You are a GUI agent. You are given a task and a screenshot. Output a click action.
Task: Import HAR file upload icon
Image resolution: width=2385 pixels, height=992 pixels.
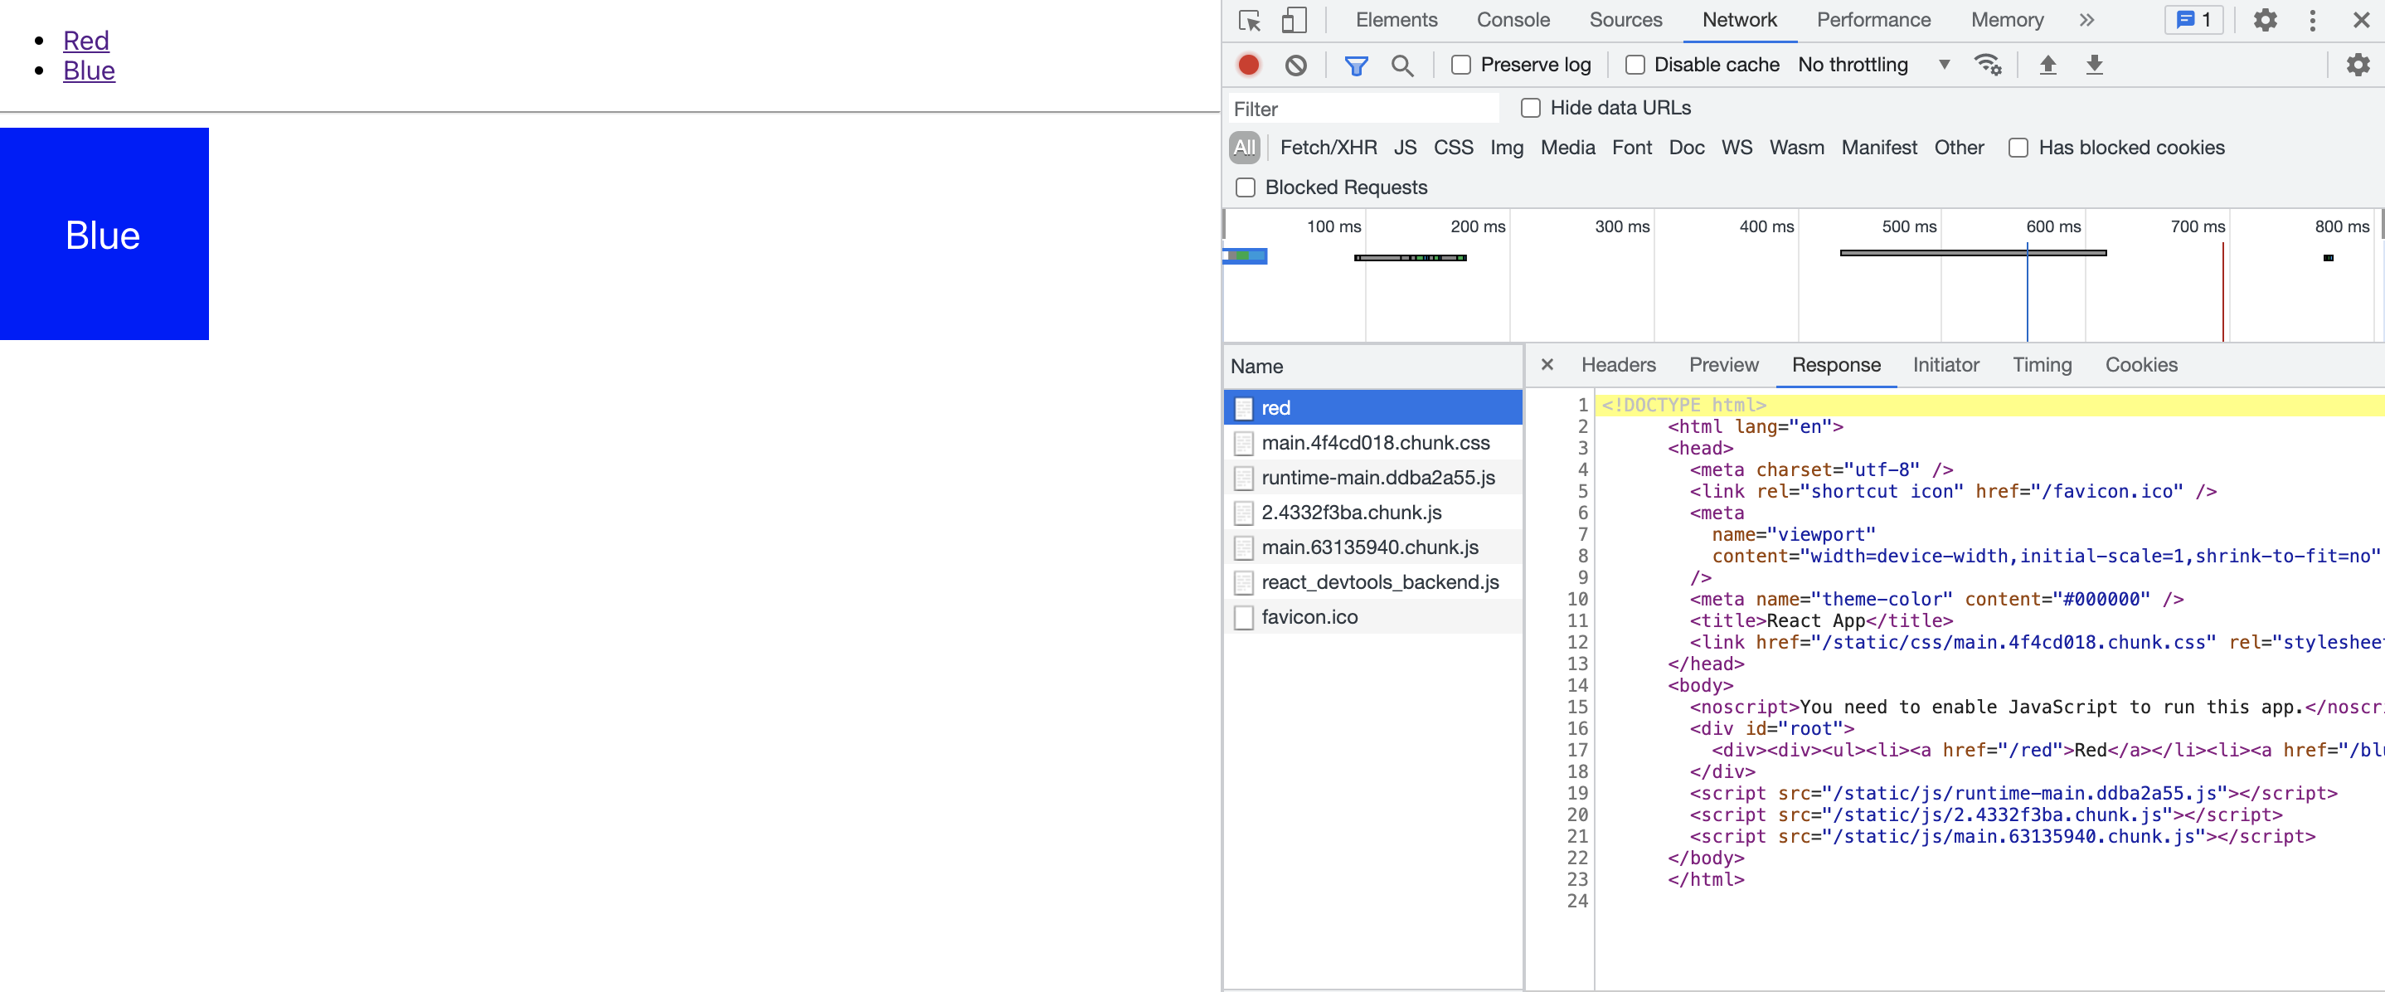(x=2047, y=65)
